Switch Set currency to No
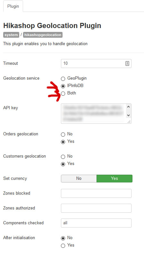Screen dimensions: 144x253 [79, 179]
